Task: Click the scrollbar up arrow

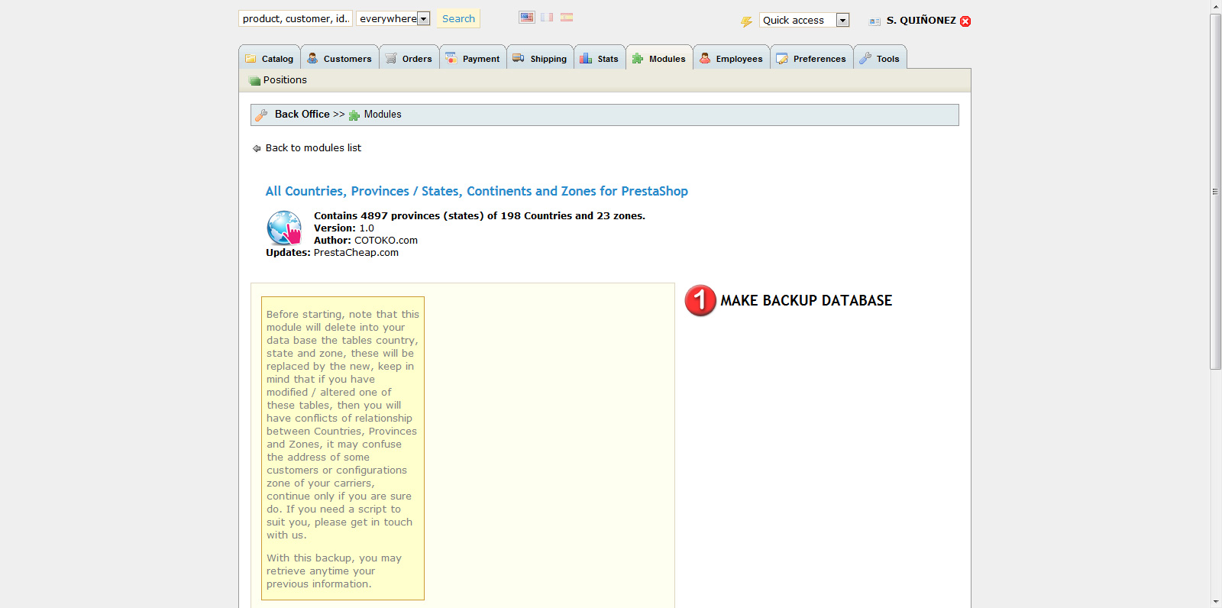Action: pos(1216,6)
